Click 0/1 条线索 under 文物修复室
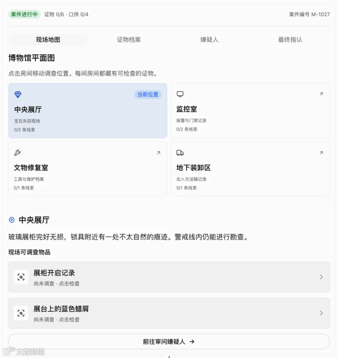The image size is (338, 358). tap(24, 188)
